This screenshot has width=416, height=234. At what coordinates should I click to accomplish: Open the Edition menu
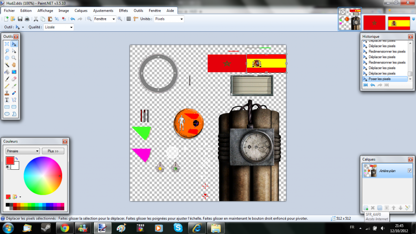(x=26, y=11)
